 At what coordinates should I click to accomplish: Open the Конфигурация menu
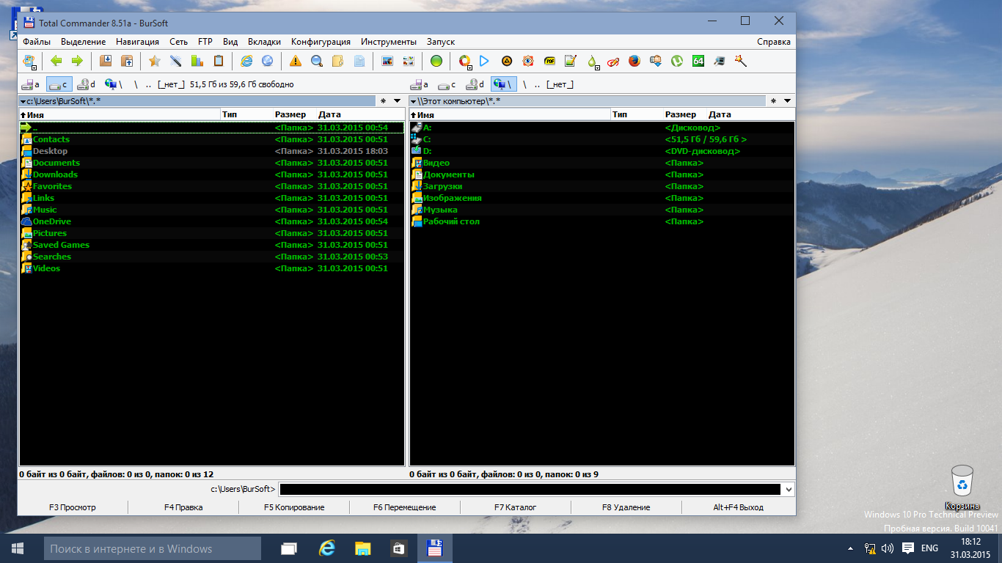[x=321, y=42]
